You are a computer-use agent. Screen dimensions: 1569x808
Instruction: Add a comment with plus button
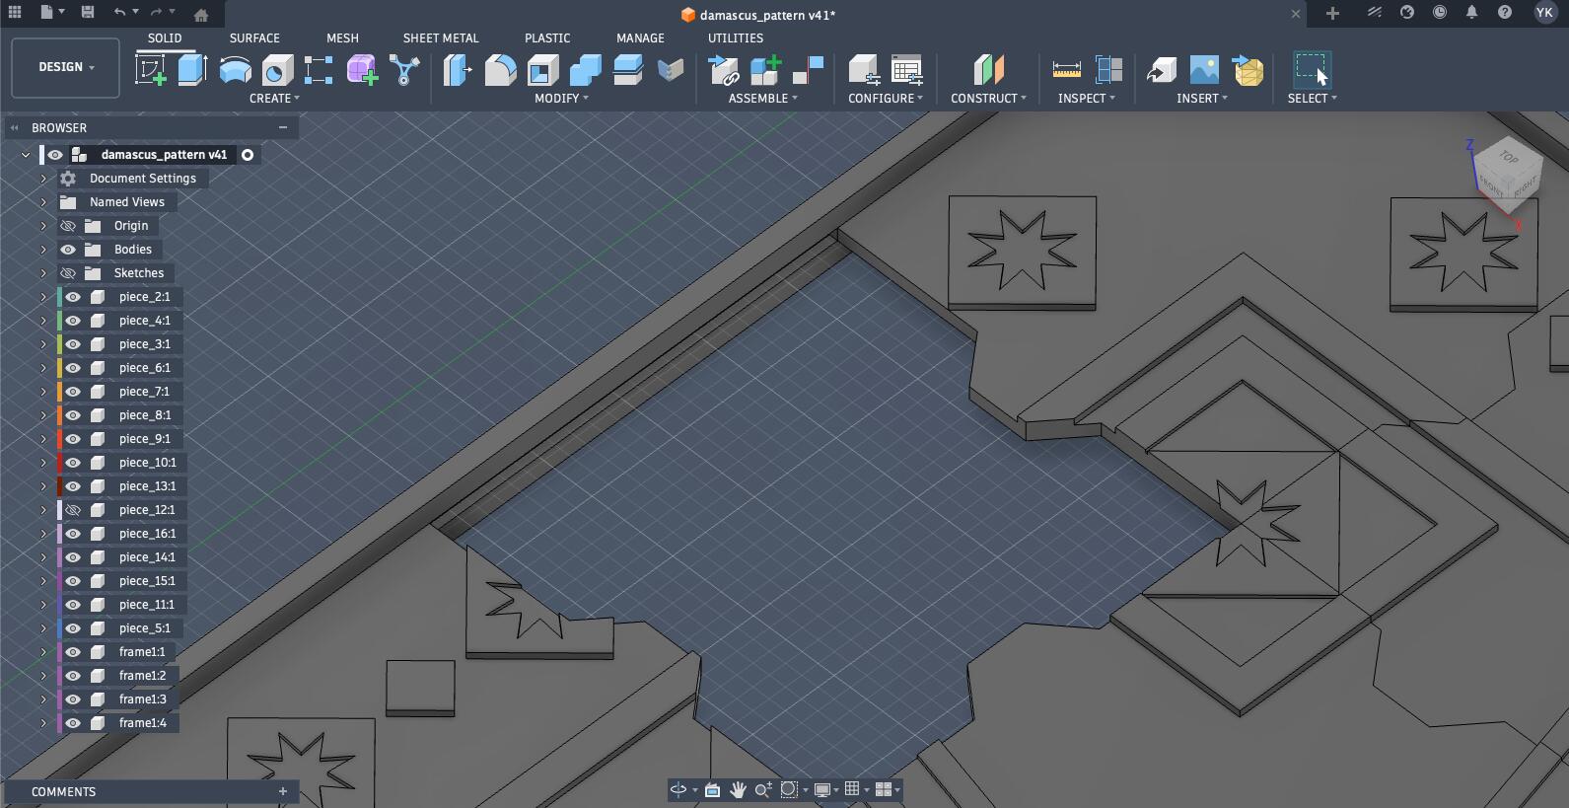[x=283, y=791]
